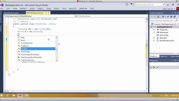Image resolution: width=179 pixels, height=101 pixels.
Task: Open the FILE menu
Action: click(x=2, y=9)
